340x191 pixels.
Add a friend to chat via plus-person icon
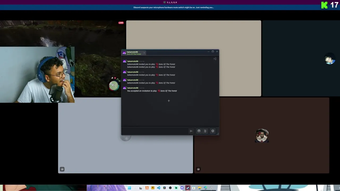(215, 59)
